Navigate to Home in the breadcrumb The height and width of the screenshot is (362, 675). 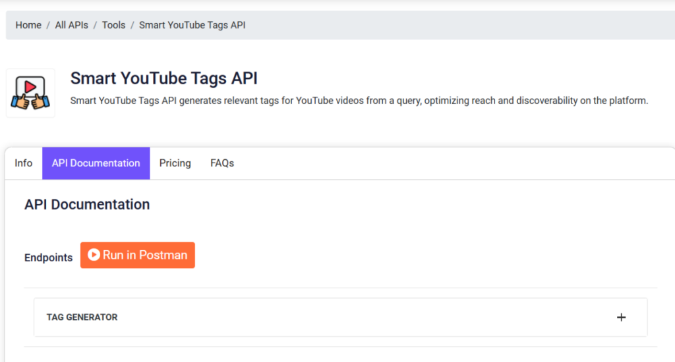coord(28,26)
